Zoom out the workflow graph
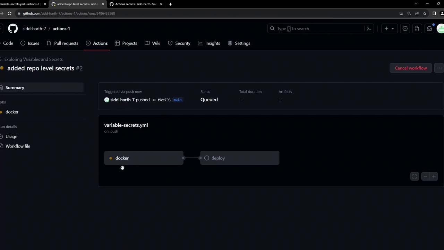The width and height of the screenshot is (444, 250). pos(425,176)
